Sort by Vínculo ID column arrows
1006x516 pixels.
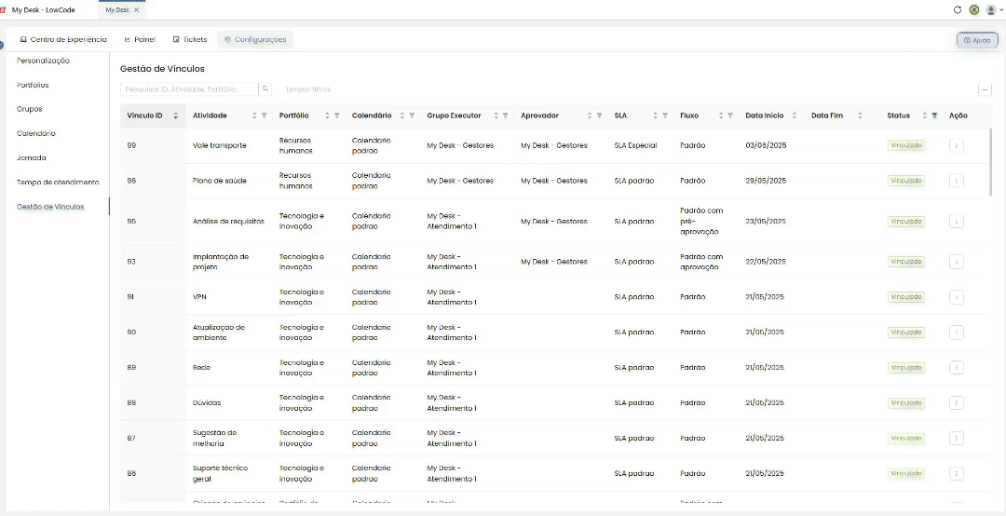pos(175,115)
